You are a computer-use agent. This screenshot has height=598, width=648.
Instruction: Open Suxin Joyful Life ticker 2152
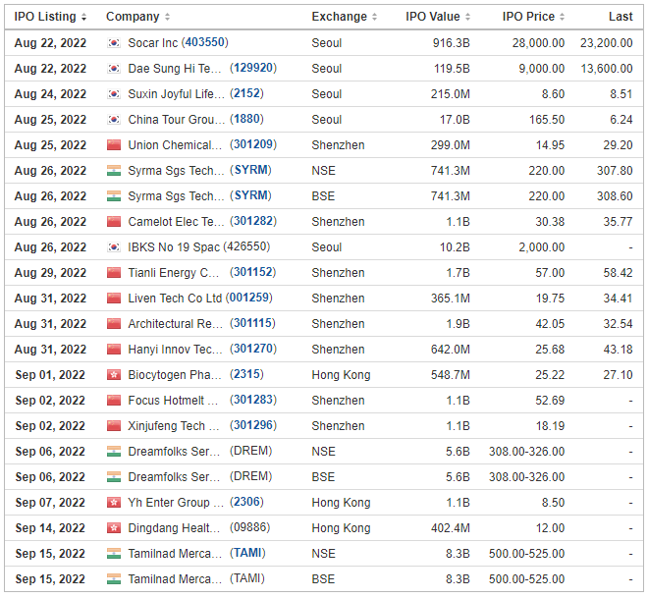pos(246,93)
